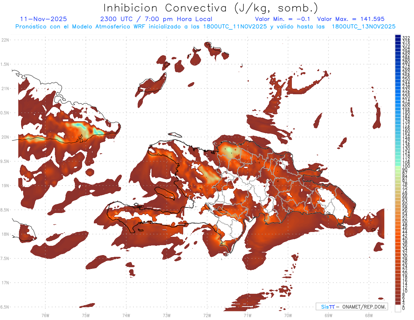
Task: Click the "19N" latitude label
Action: click(x=6, y=185)
